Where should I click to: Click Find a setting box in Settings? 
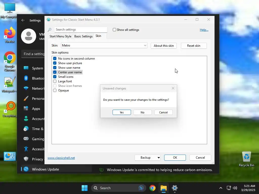[x=33, y=54]
